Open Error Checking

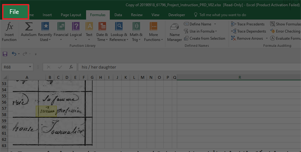click(x=285, y=31)
